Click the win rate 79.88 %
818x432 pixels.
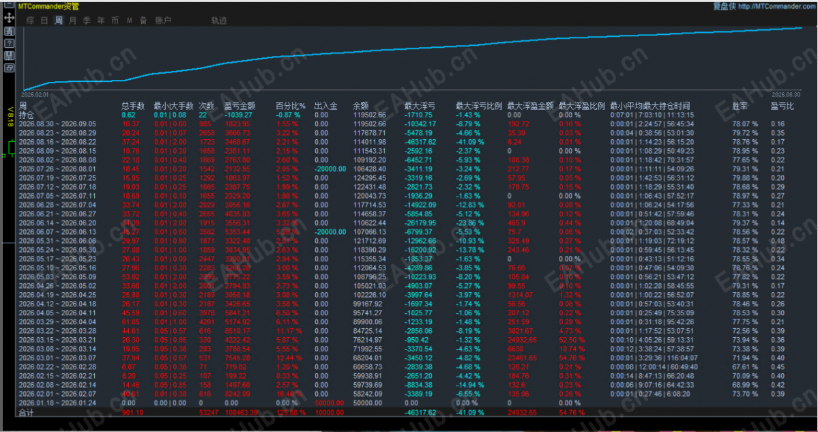(745, 178)
